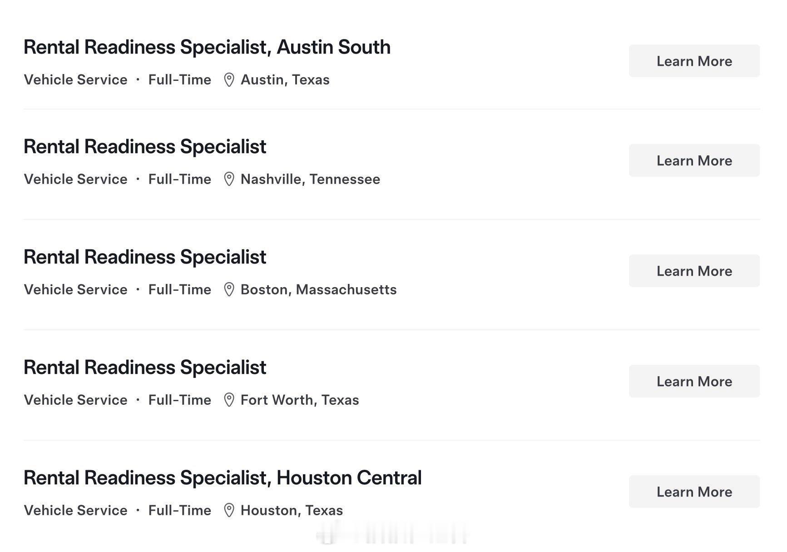Viewport: 787px width, 552px height.
Task: Click the Nashville, Tennessee location text
Action: pyautogui.click(x=310, y=179)
